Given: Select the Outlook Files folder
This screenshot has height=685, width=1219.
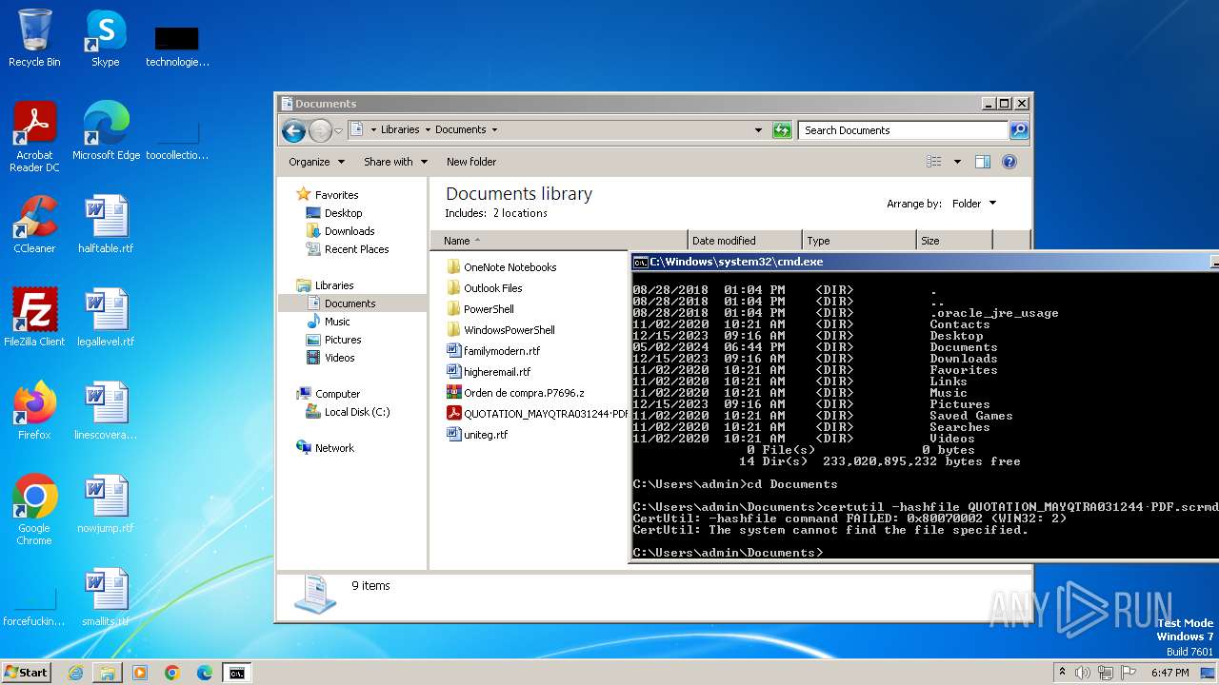Looking at the screenshot, I should point(485,288).
